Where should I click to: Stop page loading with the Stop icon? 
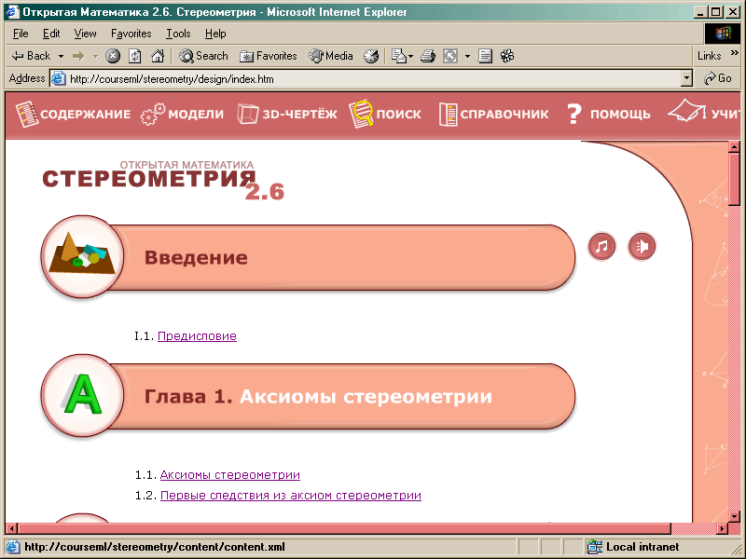coord(112,56)
